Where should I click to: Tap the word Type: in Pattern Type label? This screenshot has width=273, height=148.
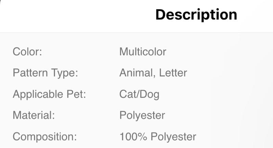click(66, 73)
